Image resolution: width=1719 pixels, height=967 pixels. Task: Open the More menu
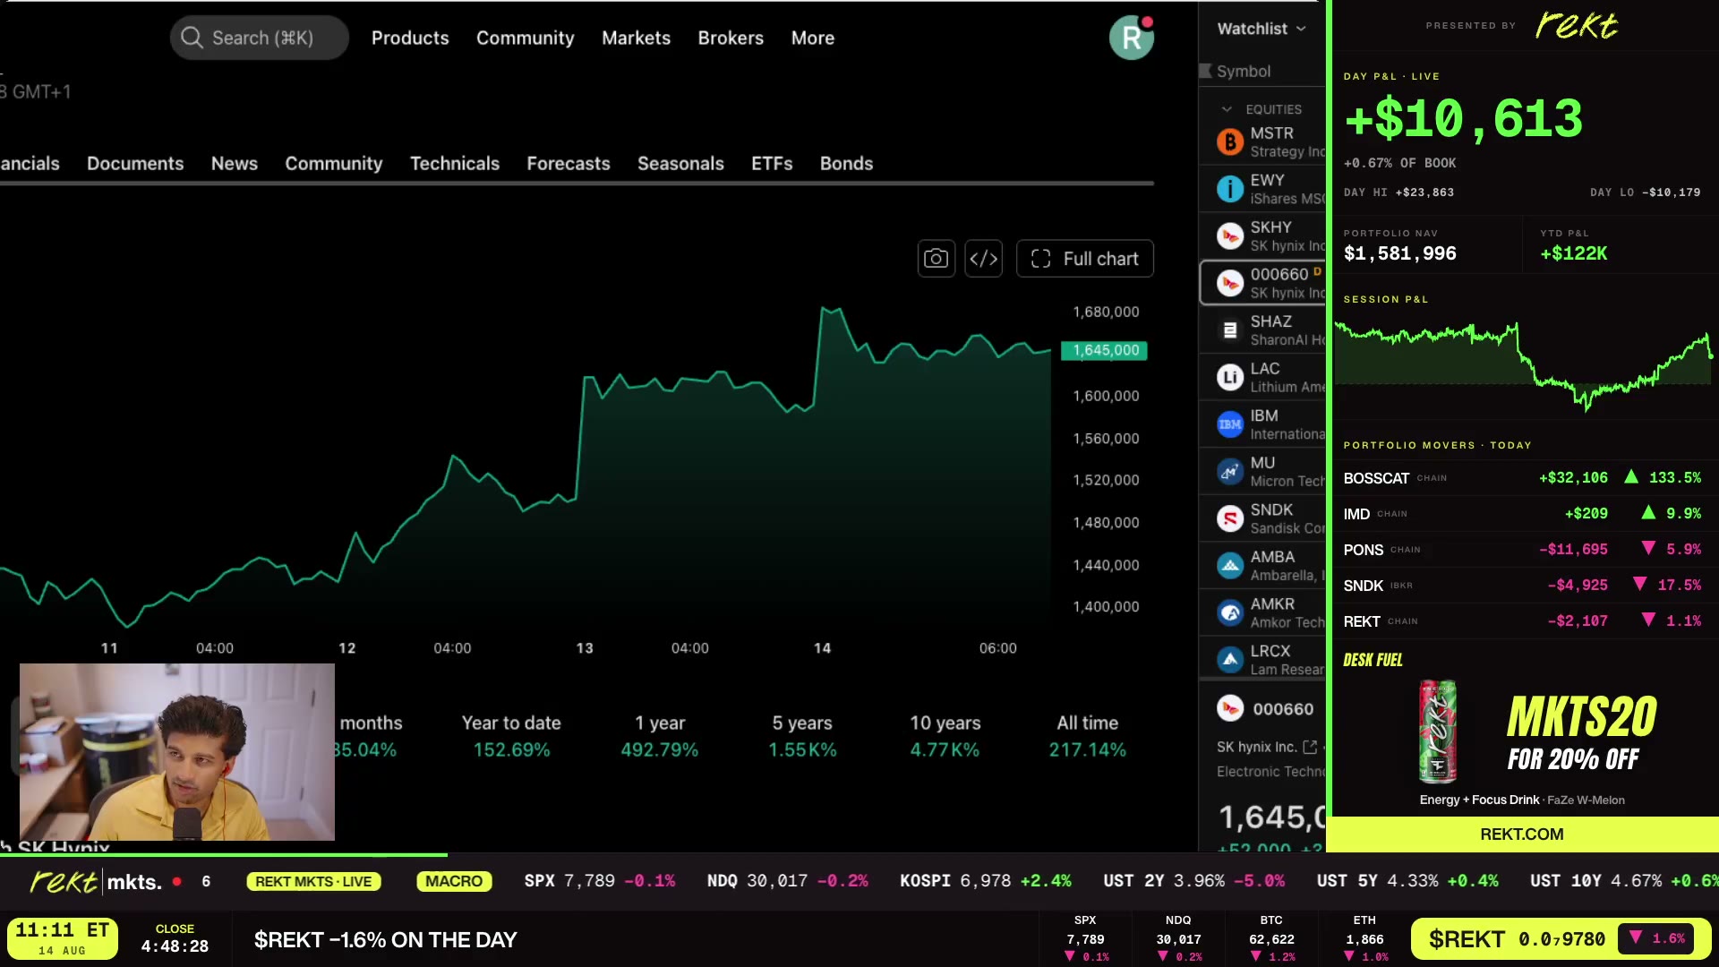click(813, 38)
